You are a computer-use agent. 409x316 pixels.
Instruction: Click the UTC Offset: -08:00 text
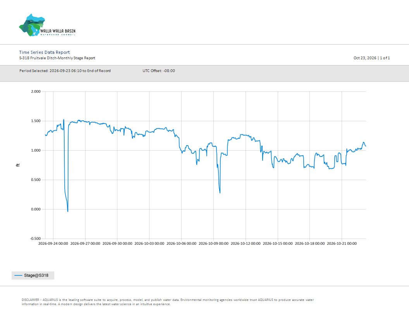158,70
